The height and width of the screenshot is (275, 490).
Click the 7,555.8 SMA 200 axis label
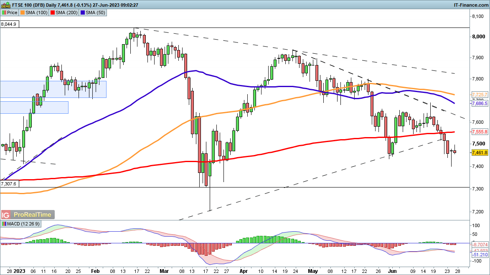click(479, 132)
